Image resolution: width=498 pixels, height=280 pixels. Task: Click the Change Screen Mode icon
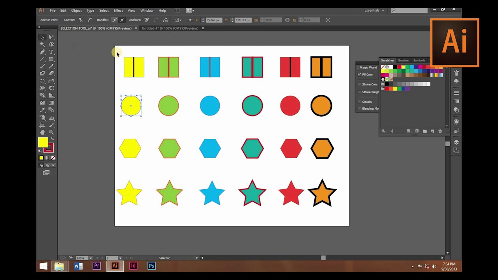(x=46, y=173)
